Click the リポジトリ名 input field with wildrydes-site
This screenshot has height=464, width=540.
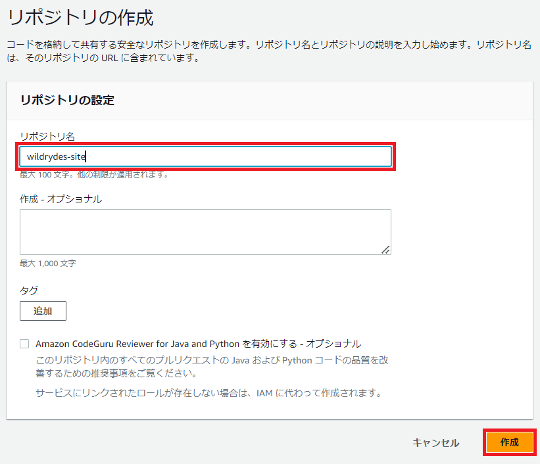point(206,156)
